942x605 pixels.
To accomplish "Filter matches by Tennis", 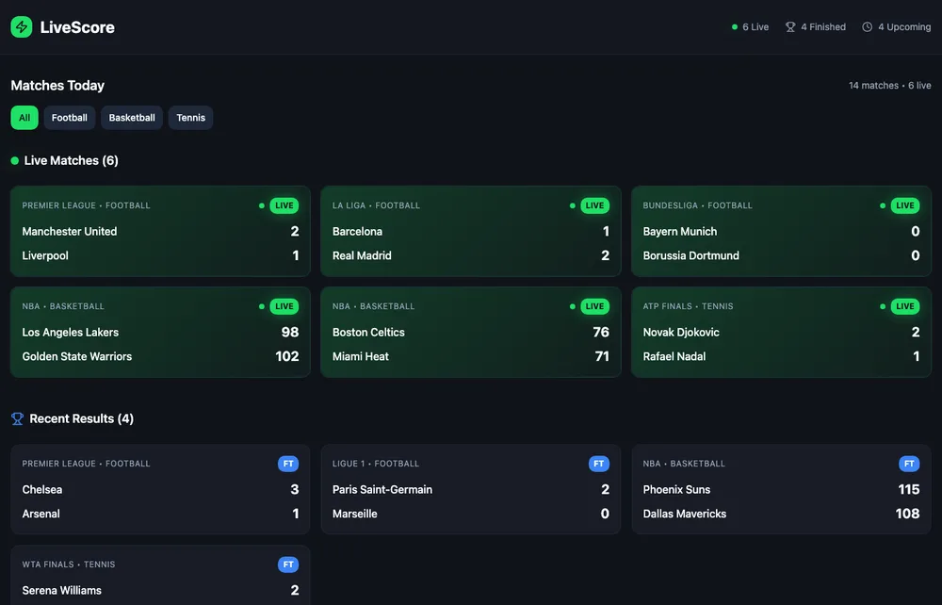I will coord(190,118).
